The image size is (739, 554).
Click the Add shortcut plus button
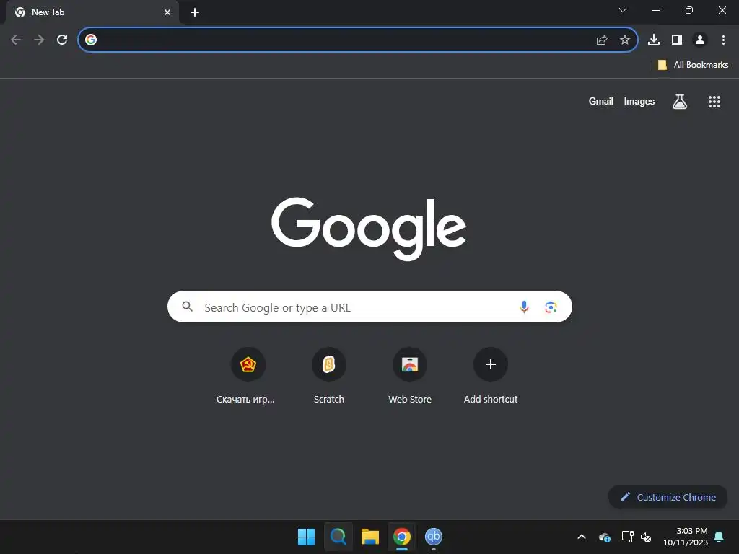point(491,364)
